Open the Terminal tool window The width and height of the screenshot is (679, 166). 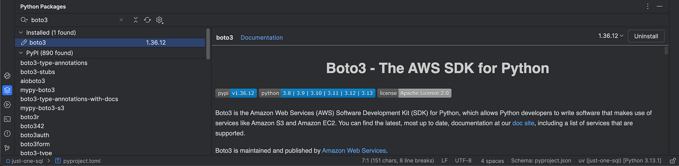point(7,119)
